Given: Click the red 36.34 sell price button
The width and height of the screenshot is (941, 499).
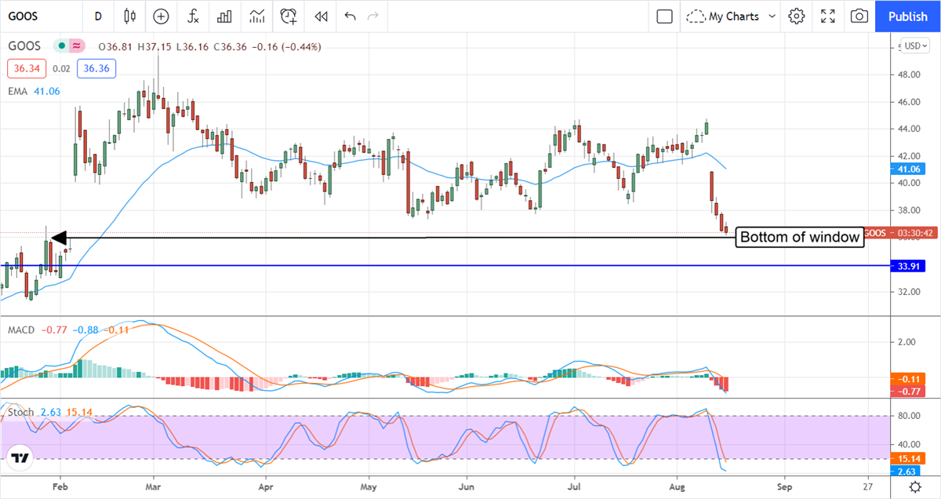Looking at the screenshot, I should point(27,69).
